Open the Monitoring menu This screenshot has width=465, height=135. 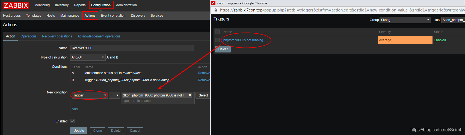[x=42, y=5]
